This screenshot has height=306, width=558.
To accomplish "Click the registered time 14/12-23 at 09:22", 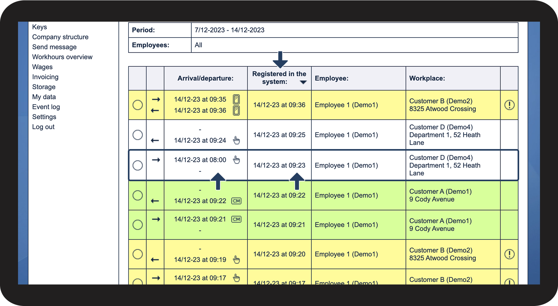I will pyautogui.click(x=279, y=195).
